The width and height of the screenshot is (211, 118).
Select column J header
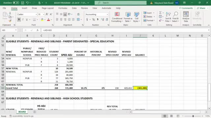tap(140, 36)
